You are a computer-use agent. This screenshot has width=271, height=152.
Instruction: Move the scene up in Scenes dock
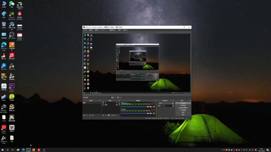(90, 115)
